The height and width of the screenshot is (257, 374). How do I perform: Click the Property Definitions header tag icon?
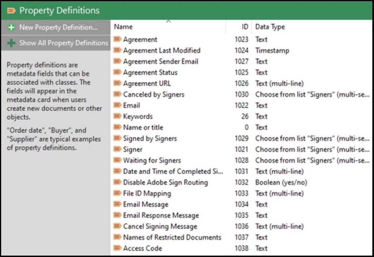[11, 11]
